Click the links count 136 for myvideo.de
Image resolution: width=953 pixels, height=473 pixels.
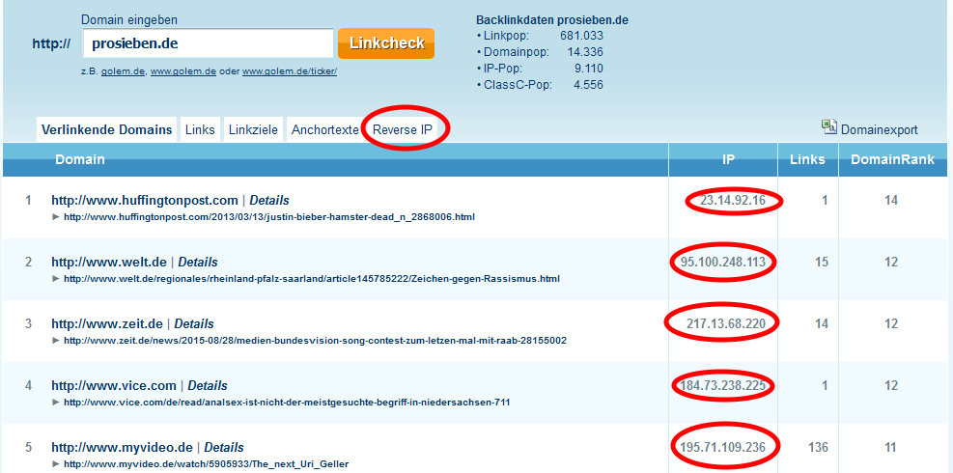tap(818, 448)
